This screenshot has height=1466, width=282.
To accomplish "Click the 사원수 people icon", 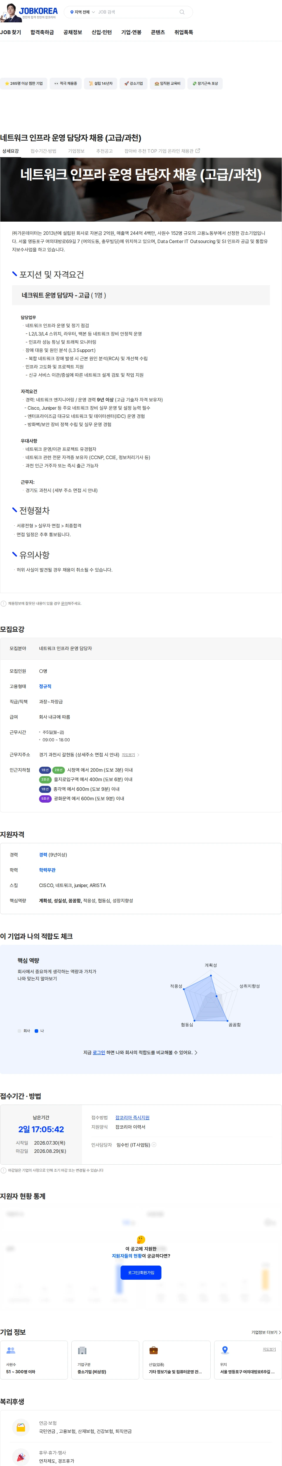I will (x=11, y=1350).
